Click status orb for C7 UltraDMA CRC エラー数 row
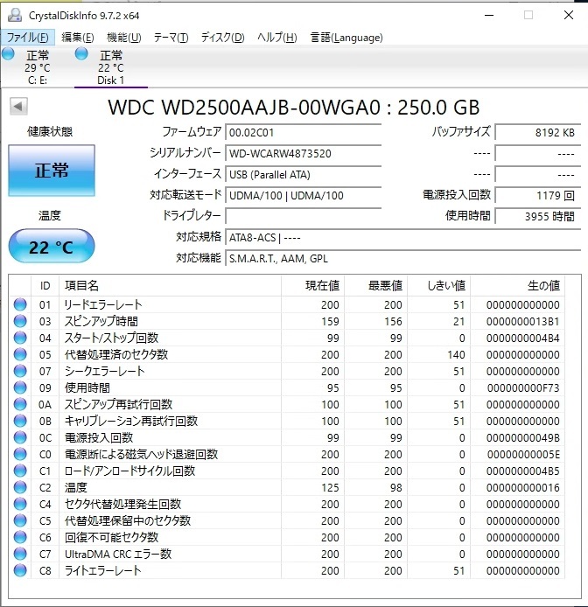This screenshot has width=588, height=607. coord(20,555)
